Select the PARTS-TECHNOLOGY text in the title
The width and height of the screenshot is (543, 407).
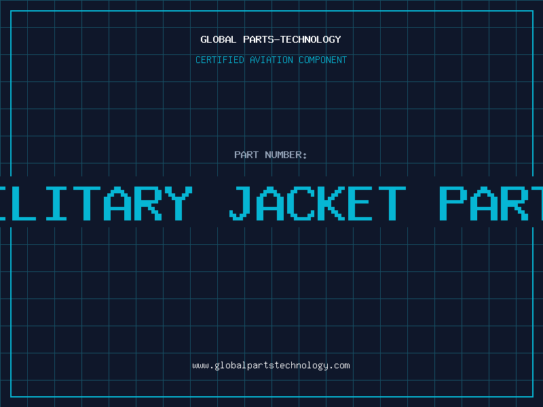pos(292,39)
